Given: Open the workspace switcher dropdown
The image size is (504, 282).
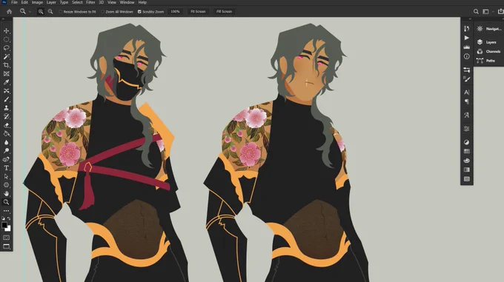Looking at the screenshot, I should pos(488,12).
